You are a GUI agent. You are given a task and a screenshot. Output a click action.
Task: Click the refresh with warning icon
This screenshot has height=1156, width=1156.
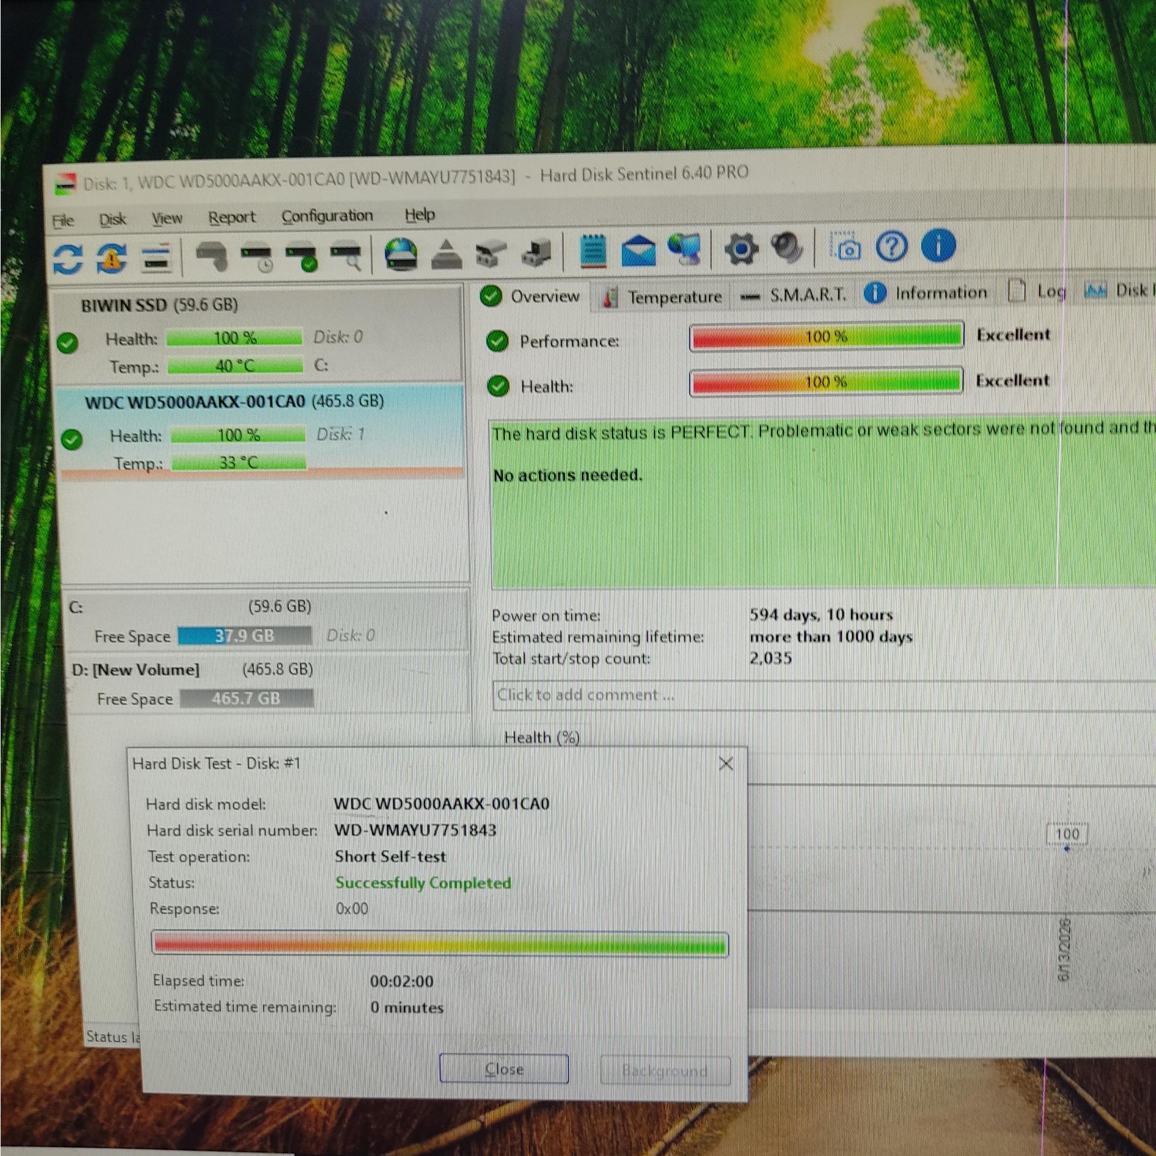pos(112,258)
